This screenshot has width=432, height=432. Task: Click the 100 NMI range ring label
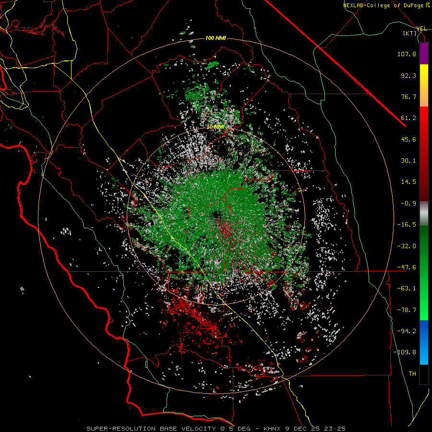[x=216, y=38]
